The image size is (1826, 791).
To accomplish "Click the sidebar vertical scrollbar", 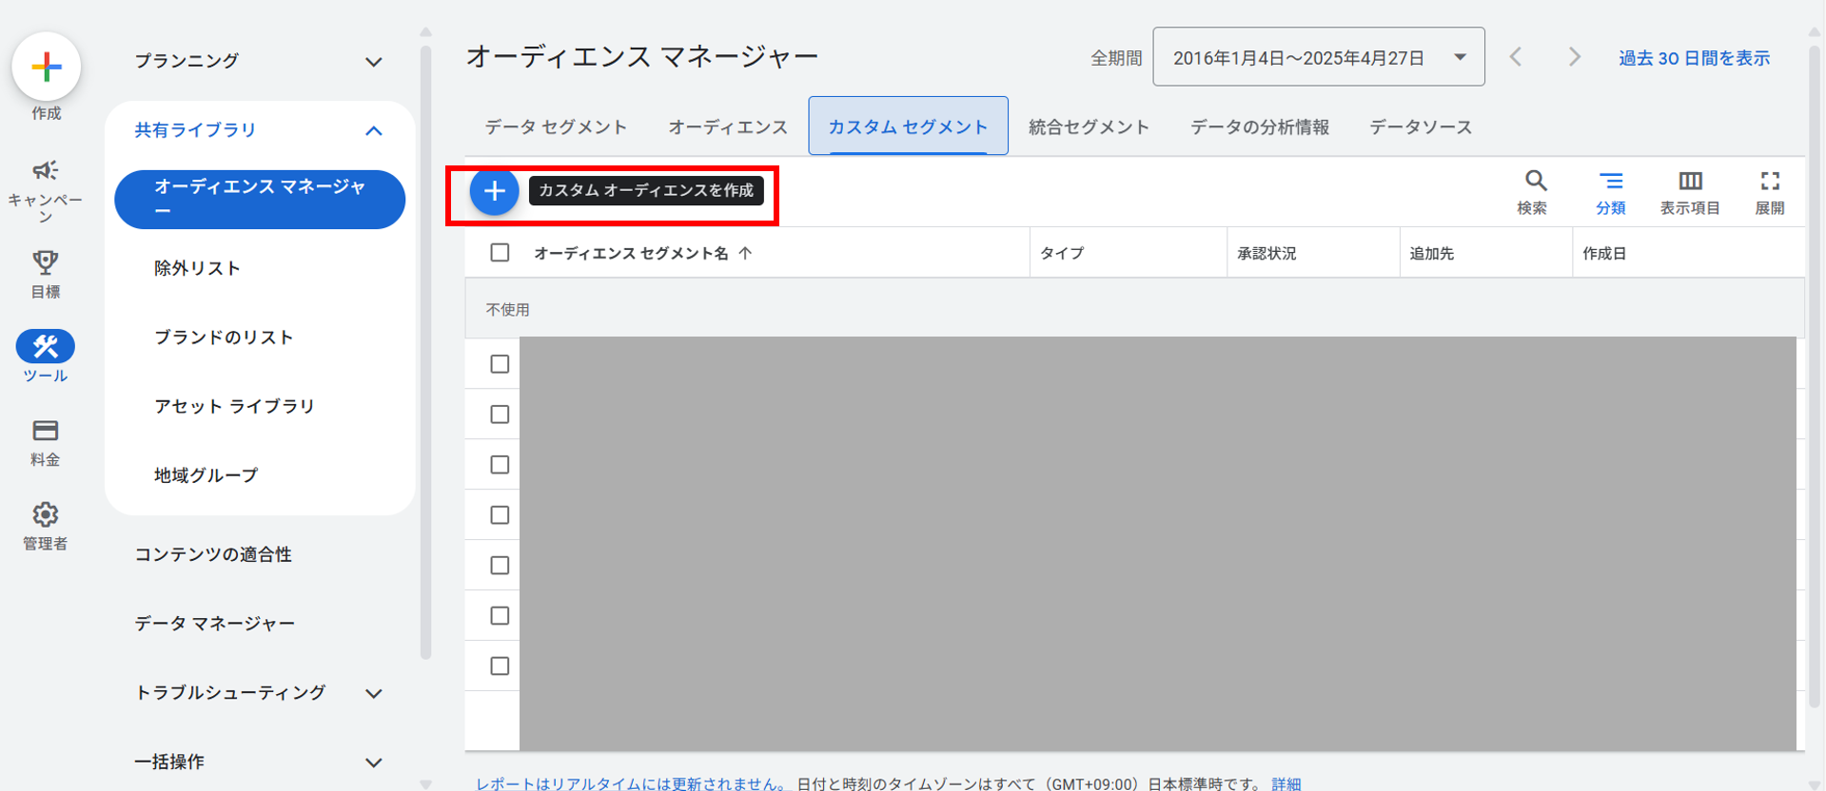I will 425,352.
